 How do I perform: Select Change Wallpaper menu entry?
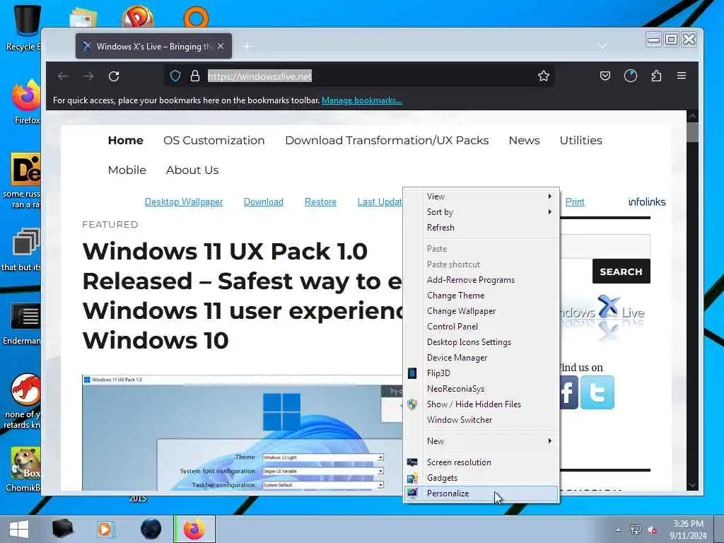481,311
